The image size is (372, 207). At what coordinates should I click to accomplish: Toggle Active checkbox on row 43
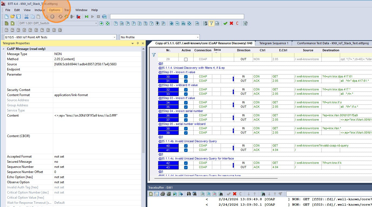pos(186,167)
